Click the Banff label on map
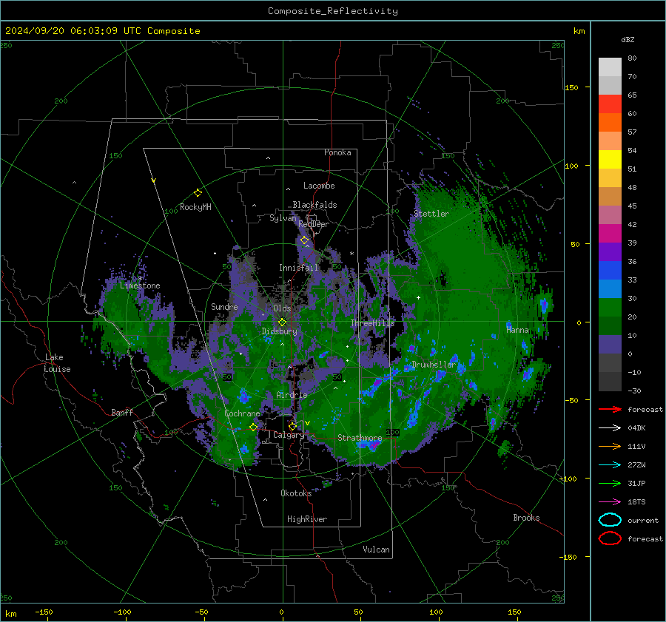The image size is (666, 622). tap(122, 412)
